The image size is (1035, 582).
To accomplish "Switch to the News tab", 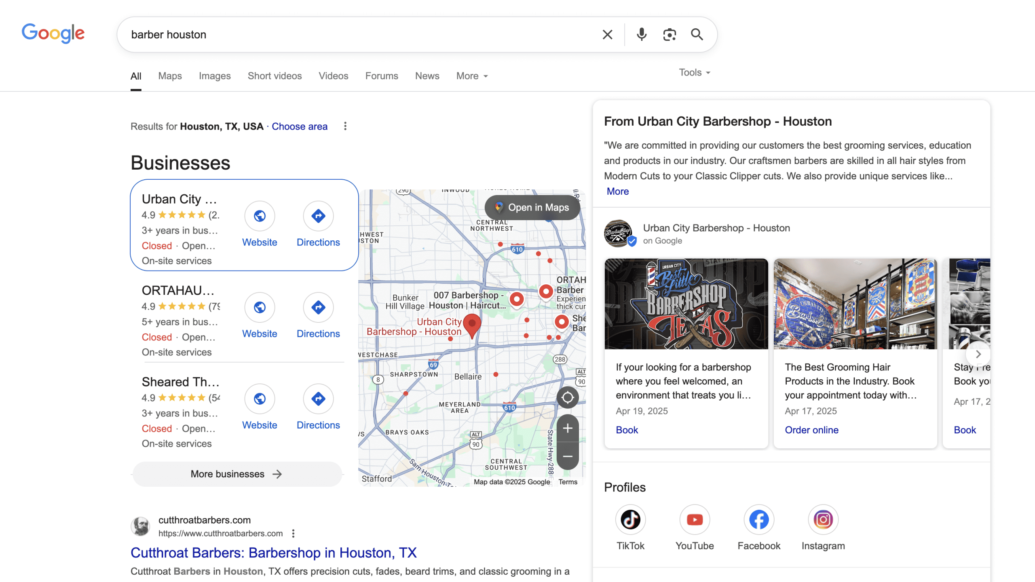I will point(427,76).
